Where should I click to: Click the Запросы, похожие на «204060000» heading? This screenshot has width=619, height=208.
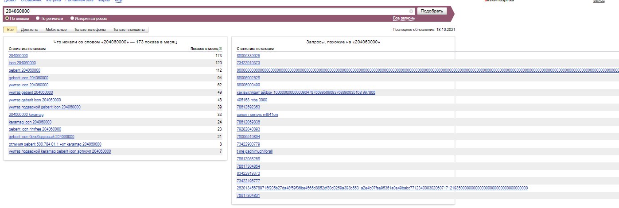point(343,42)
